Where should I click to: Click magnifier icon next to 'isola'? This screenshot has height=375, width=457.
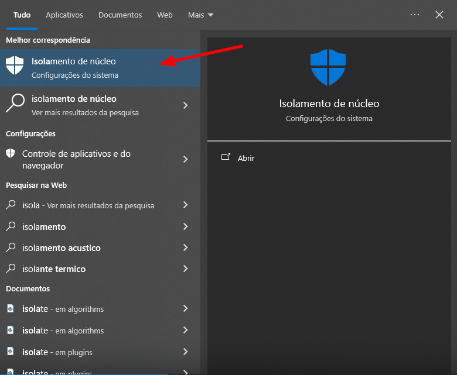11,205
